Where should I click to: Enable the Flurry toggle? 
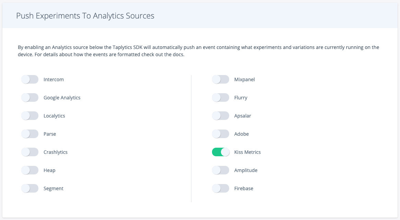pyautogui.click(x=221, y=97)
